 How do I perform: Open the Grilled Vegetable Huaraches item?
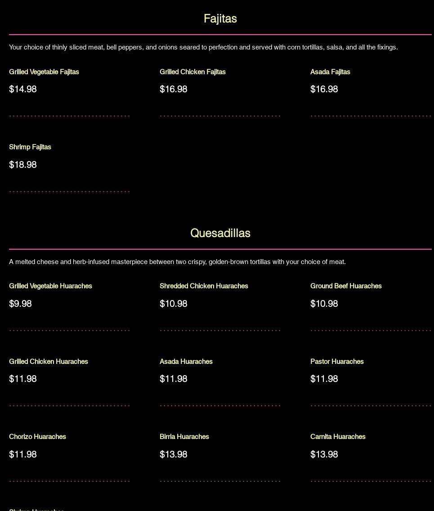coord(50,286)
